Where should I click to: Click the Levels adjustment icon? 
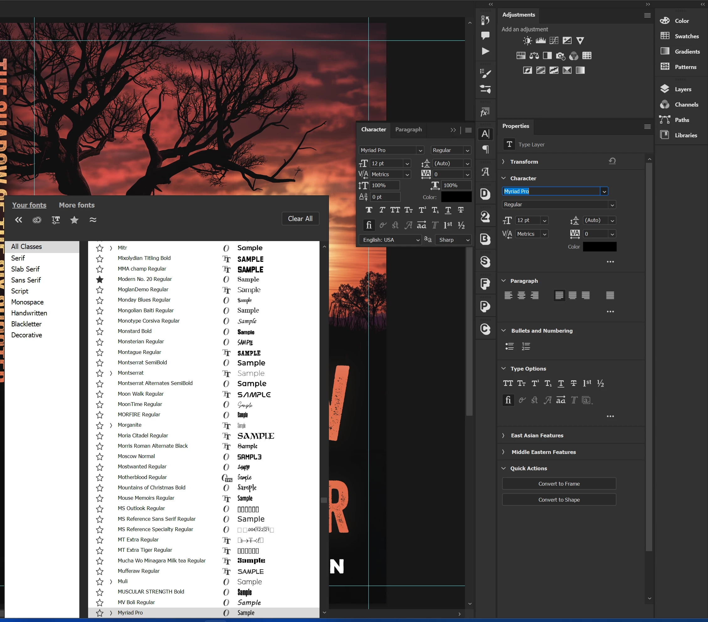(x=540, y=41)
